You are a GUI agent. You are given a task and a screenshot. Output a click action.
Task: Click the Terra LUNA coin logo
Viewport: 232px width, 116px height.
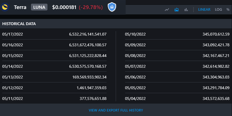(x=5, y=7)
